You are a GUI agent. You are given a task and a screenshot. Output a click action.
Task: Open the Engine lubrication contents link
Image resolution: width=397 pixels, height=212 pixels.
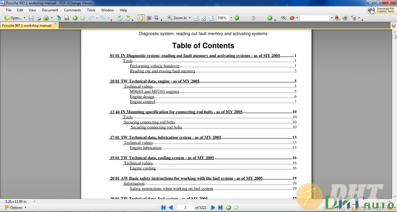[x=146, y=148]
